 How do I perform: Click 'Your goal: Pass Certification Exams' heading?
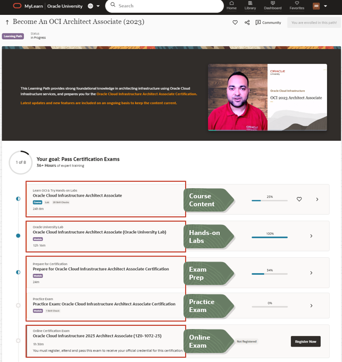tap(78, 159)
